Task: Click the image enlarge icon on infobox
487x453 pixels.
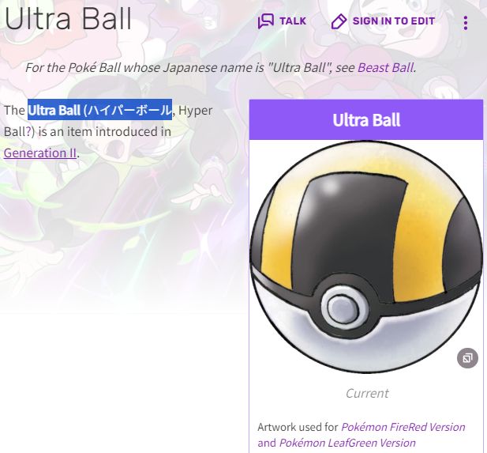Action: (x=467, y=358)
